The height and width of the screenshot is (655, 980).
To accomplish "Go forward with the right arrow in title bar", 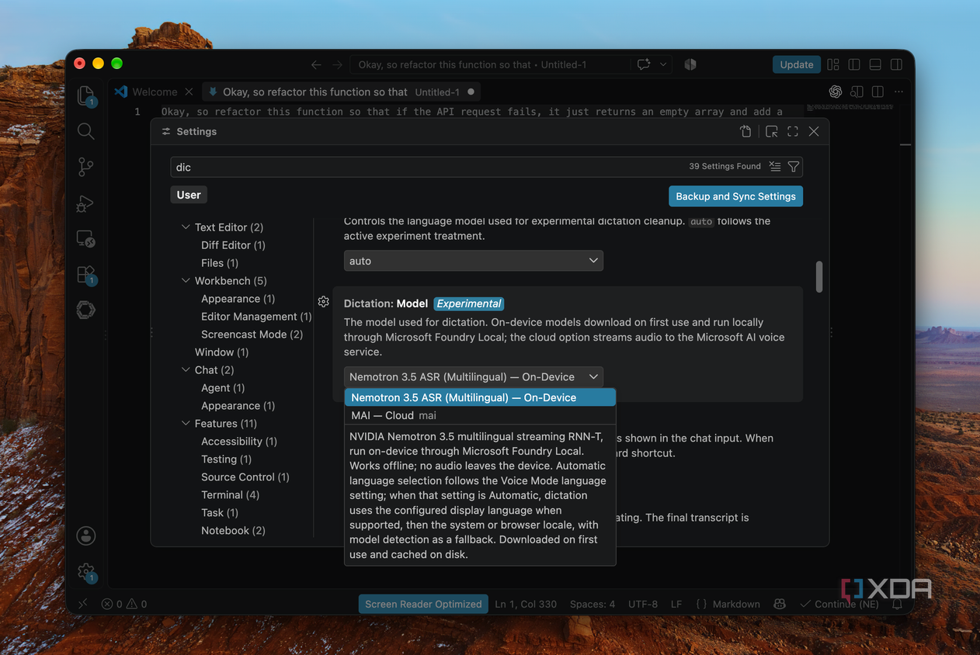I will [337, 64].
